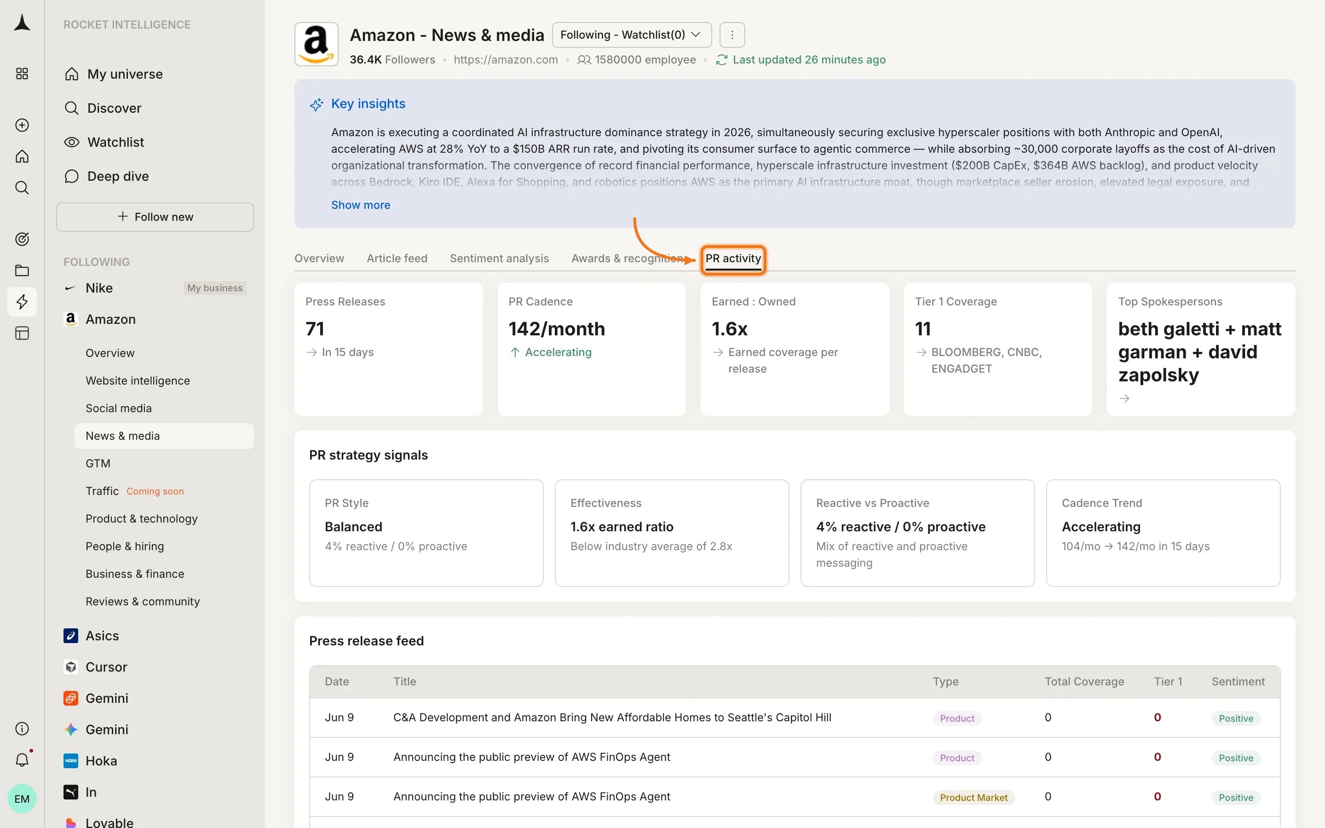Open Nike in the Following list
Screen dimensions: 1325x828
click(99, 288)
